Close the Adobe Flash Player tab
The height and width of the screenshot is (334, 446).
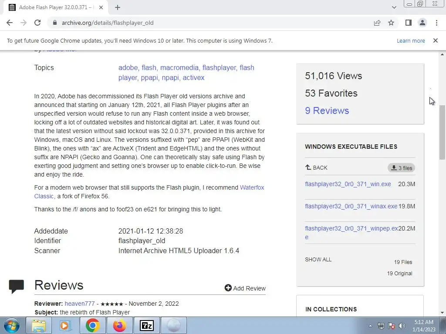click(x=101, y=7)
